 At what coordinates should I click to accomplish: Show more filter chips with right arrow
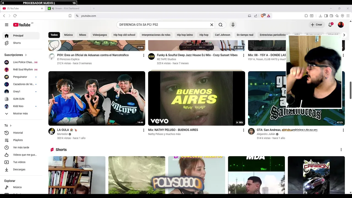point(344,35)
